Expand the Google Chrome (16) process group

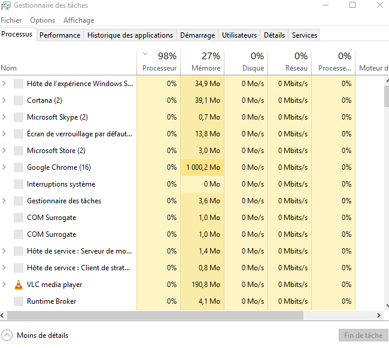[4, 167]
